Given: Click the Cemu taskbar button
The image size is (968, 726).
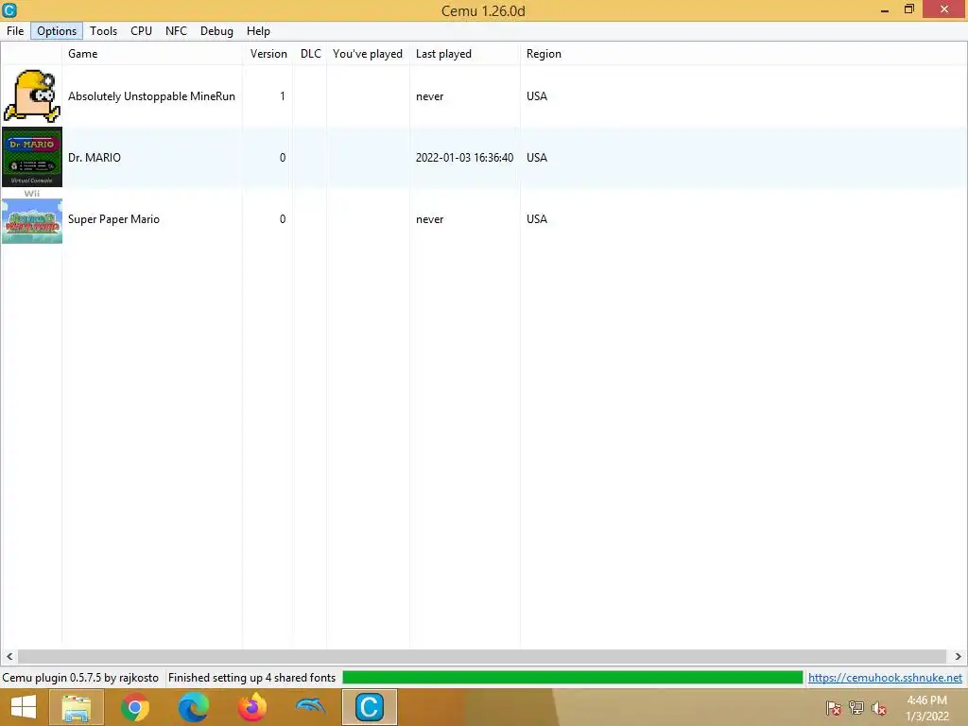Looking at the screenshot, I should [x=370, y=707].
